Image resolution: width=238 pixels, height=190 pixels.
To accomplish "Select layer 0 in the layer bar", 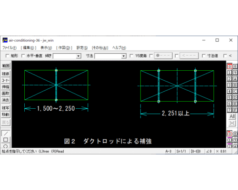I will pyautogui.click(x=229, y=66).
